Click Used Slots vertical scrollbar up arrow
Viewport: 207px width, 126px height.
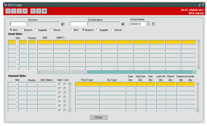click(x=198, y=41)
